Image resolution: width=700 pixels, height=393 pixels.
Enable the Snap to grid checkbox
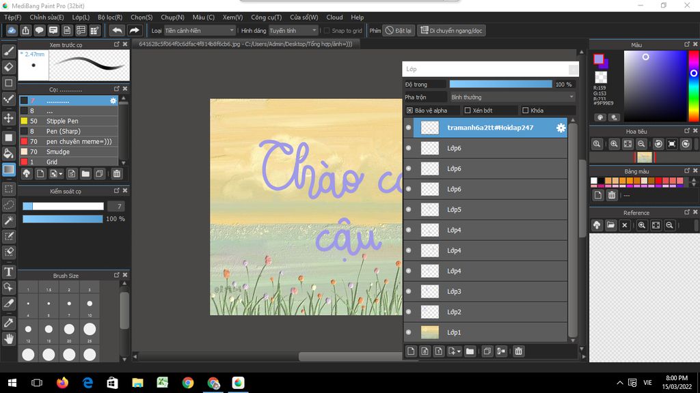[x=327, y=31]
